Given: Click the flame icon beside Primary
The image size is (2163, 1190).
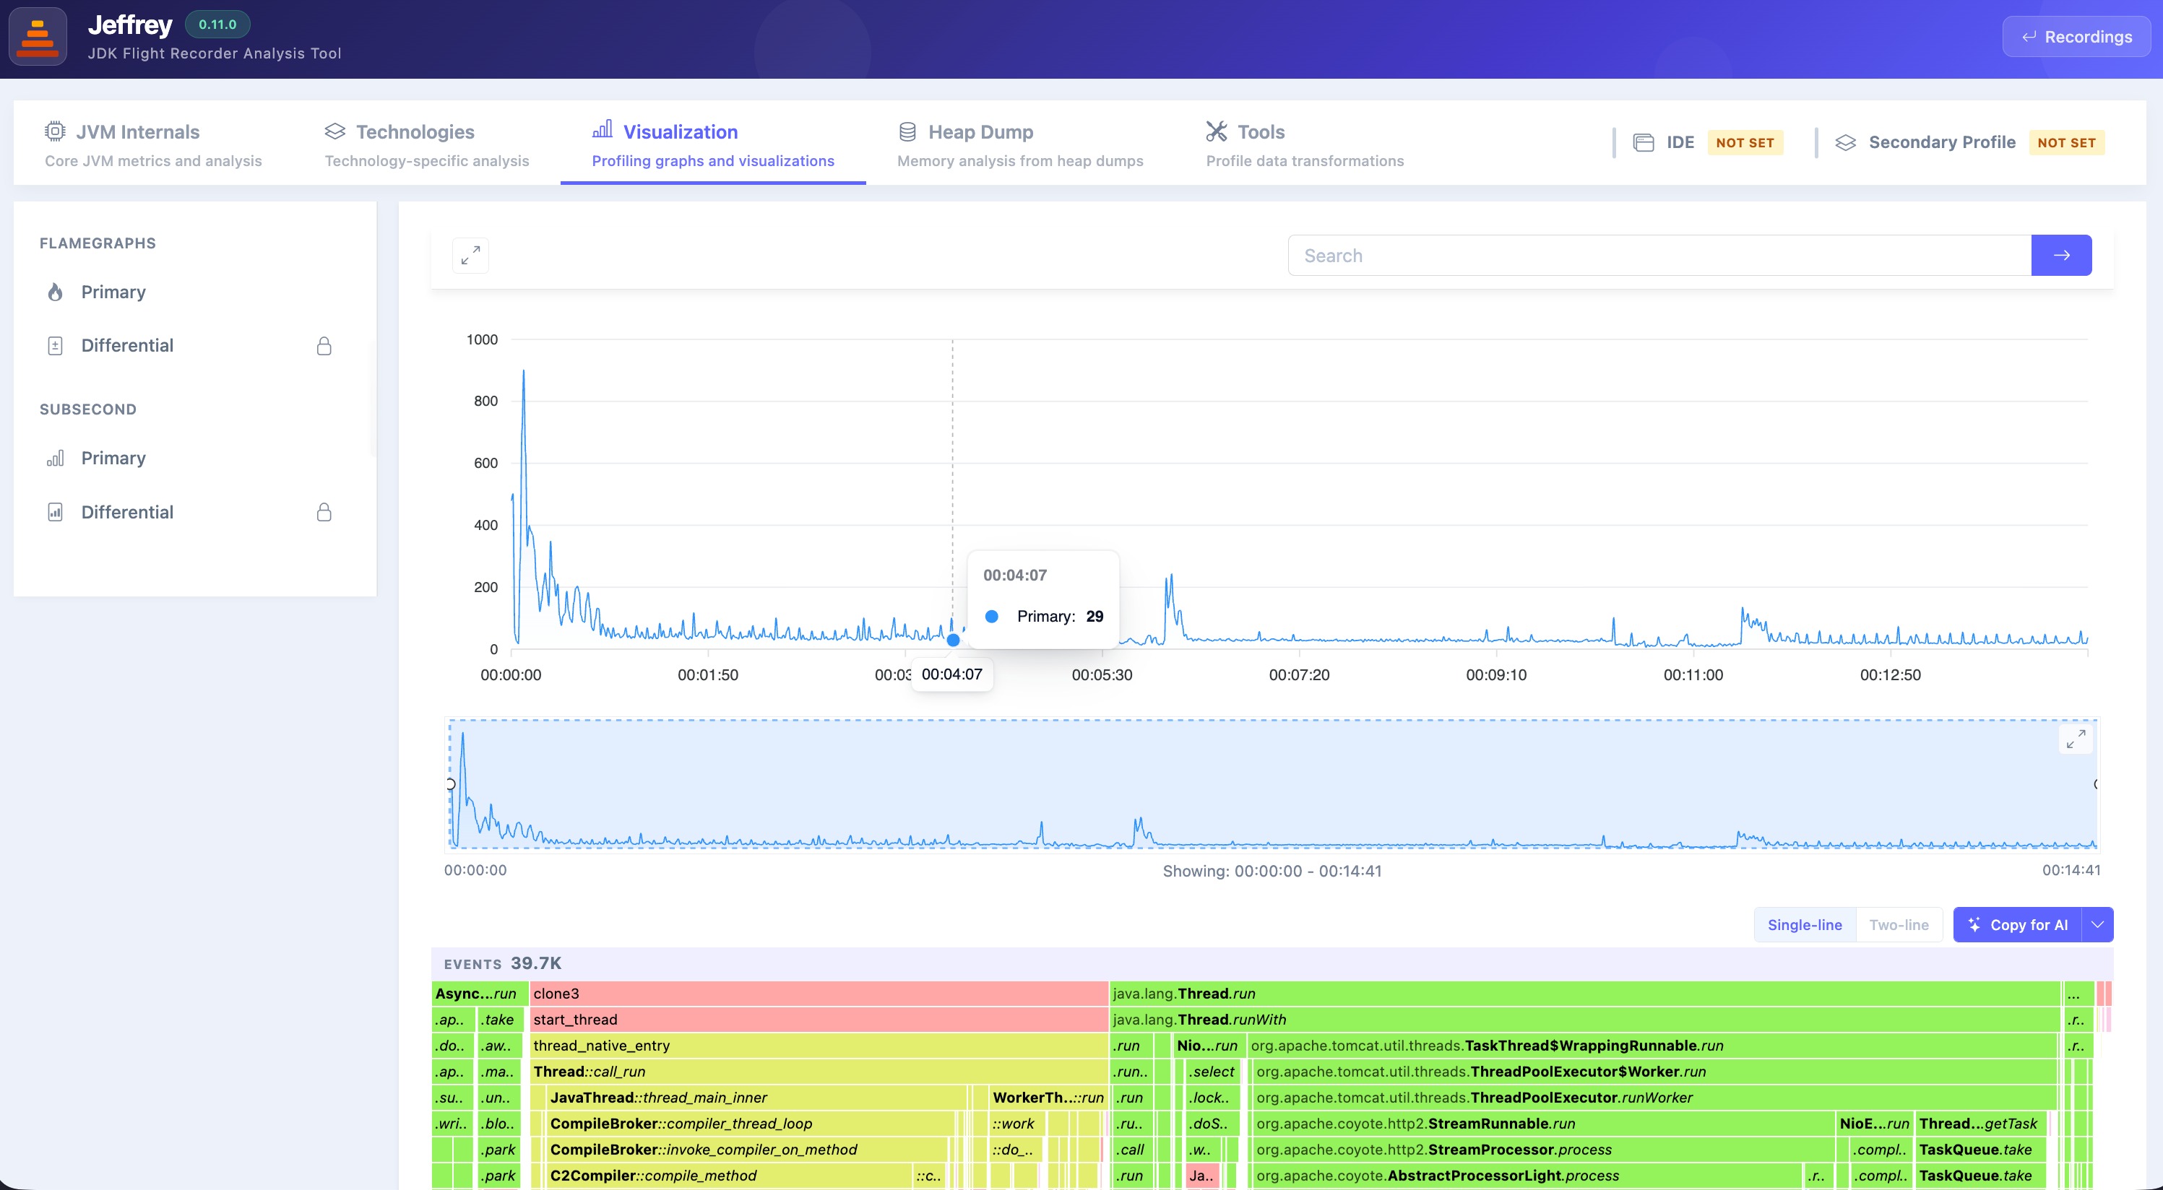Looking at the screenshot, I should pyautogui.click(x=56, y=292).
